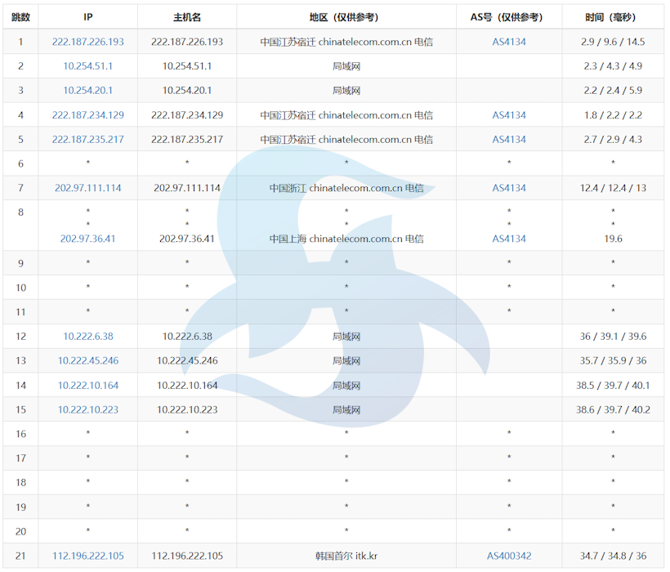Viewport: 670px width, 572px height.
Task: Select the 10.222.6.38 link in hop 12
Action: (87, 336)
